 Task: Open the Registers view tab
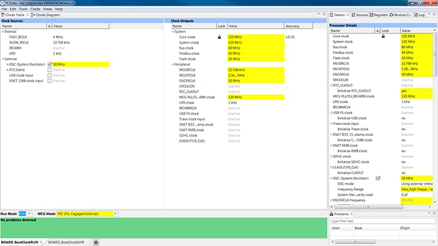(x=381, y=15)
